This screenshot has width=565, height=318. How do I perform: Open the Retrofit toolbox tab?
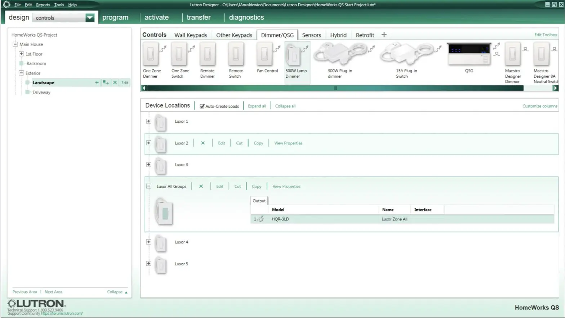point(365,35)
